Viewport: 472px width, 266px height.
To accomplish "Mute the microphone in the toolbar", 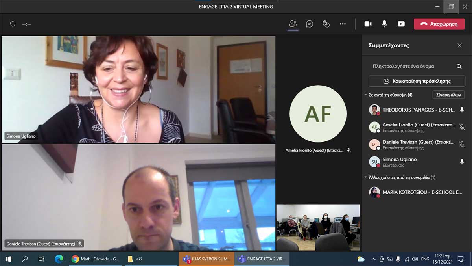I will pos(384,24).
